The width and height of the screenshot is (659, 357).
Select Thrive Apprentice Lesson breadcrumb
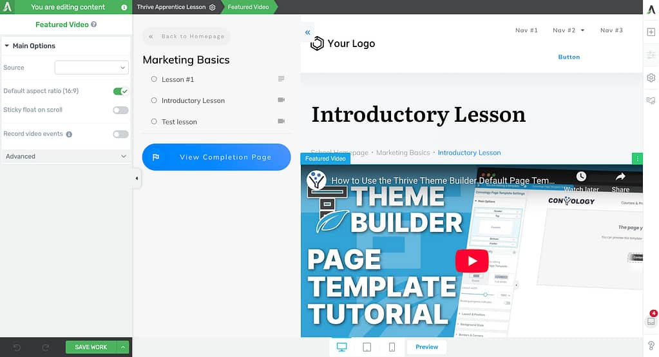171,7
